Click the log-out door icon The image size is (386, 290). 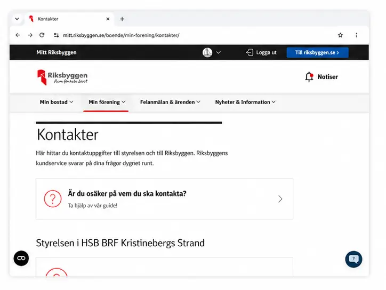pyautogui.click(x=250, y=52)
